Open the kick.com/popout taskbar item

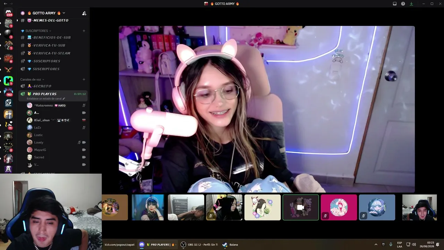click(x=119, y=245)
